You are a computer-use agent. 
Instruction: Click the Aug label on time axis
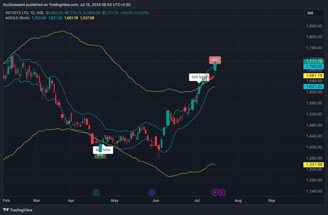pos(238,201)
